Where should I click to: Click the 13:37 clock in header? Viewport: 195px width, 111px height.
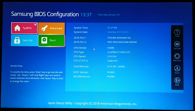pyautogui.click(x=86, y=15)
